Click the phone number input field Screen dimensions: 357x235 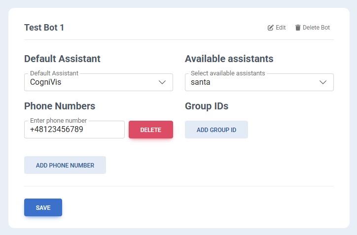click(x=74, y=130)
